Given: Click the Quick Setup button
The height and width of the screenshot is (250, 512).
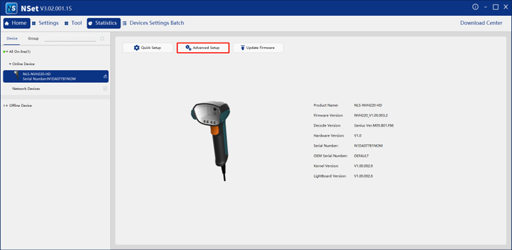Looking at the screenshot, I should [148, 48].
